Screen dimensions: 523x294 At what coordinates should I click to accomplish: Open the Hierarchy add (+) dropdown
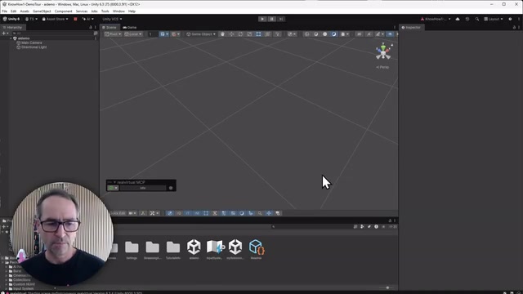pos(5,33)
